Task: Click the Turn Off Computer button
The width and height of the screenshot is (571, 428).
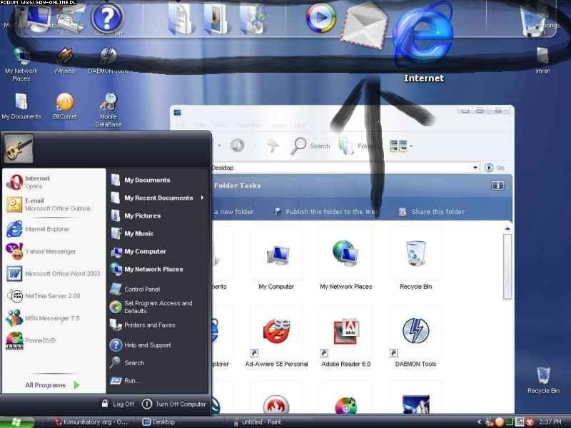Action: pos(173,404)
